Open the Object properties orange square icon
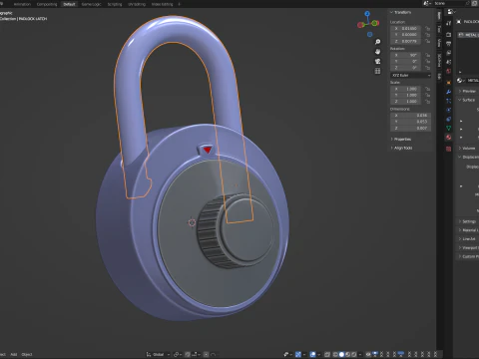The height and width of the screenshot is (359, 479). coord(449,82)
